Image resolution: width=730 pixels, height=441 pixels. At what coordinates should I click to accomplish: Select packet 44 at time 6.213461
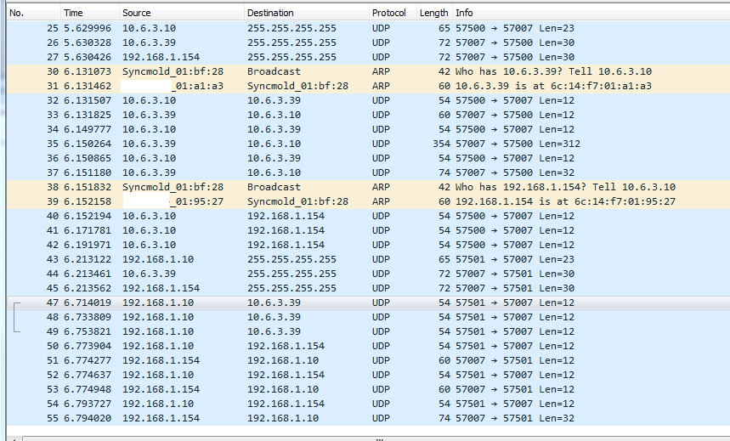click(368, 274)
